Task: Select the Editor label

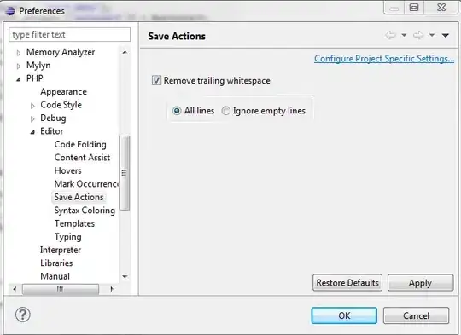Action: (52, 131)
